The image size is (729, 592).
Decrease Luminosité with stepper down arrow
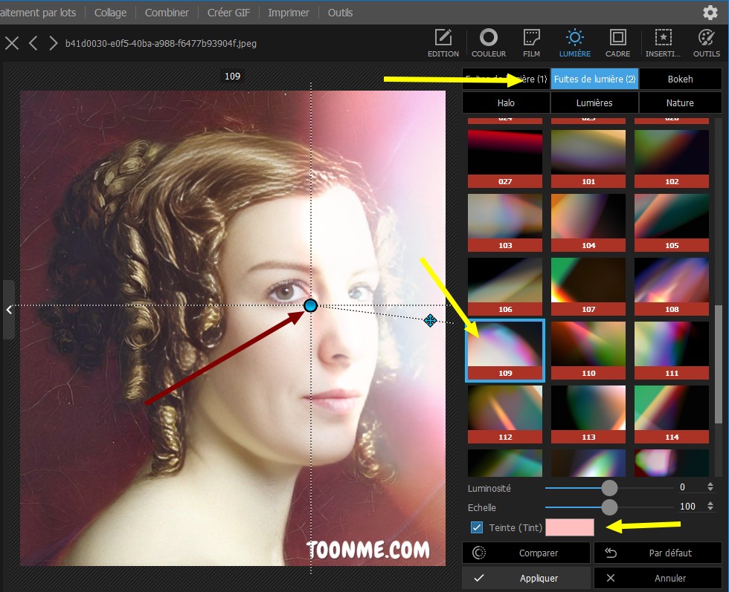coord(710,489)
